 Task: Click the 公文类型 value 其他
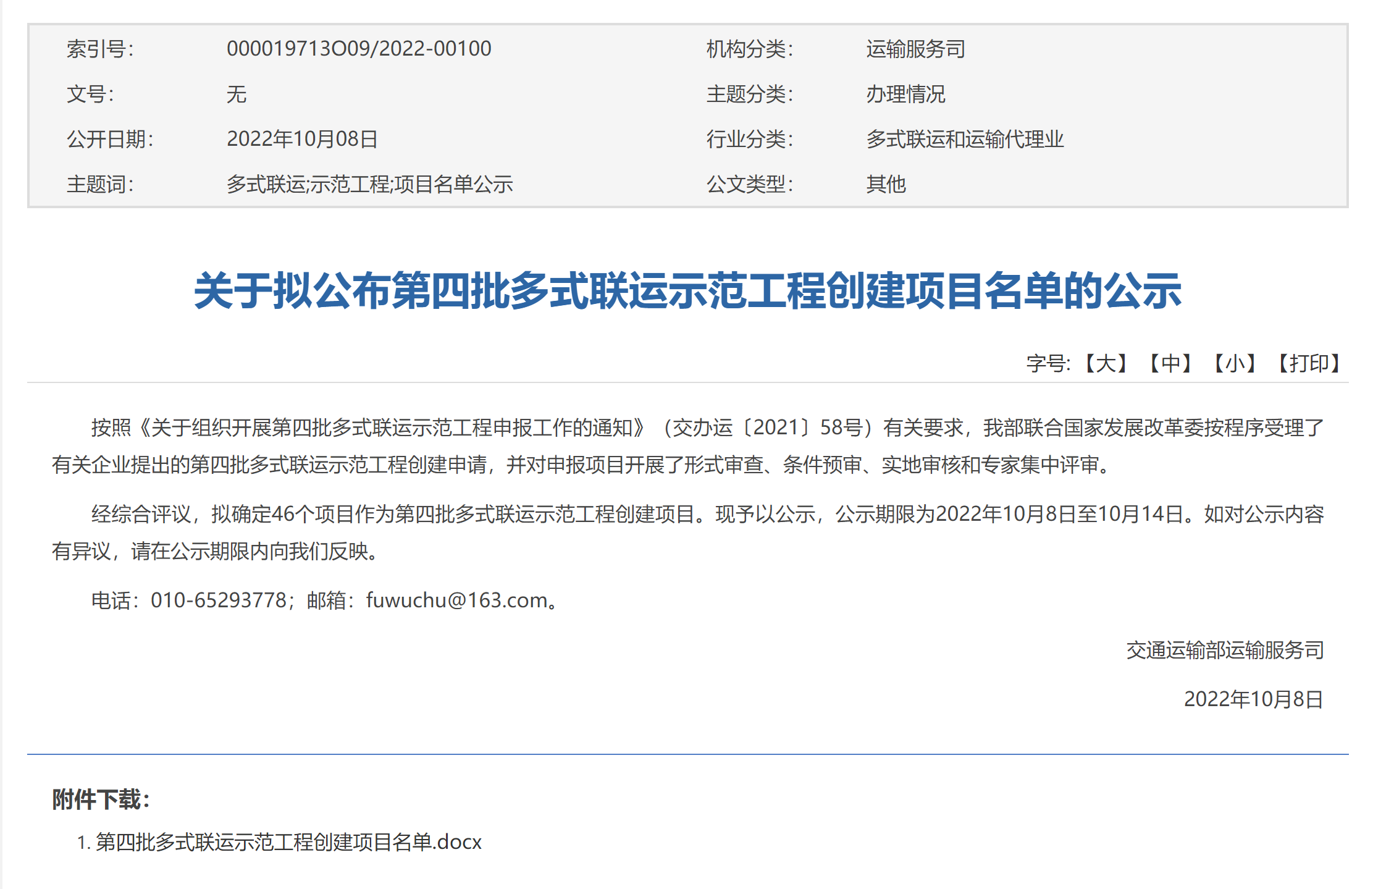click(x=885, y=185)
